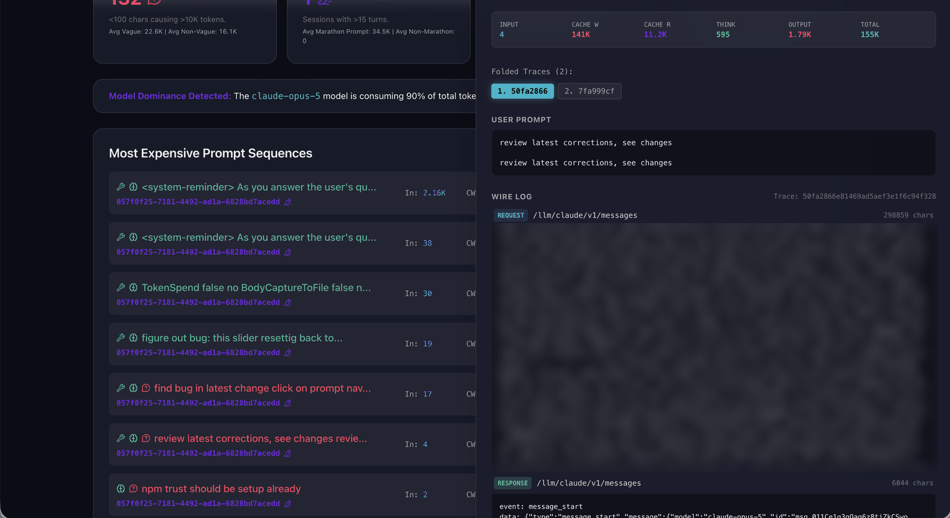
Task: Click the wrench icon on the In: 38 row
Action: click(121, 237)
